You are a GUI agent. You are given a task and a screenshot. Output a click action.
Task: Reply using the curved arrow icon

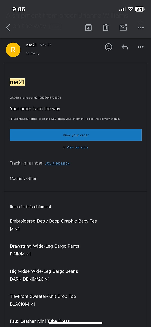point(125,47)
